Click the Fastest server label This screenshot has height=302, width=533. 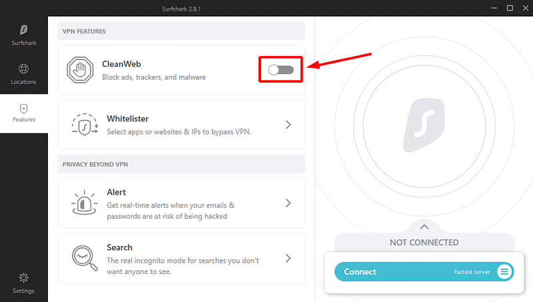[x=472, y=272]
